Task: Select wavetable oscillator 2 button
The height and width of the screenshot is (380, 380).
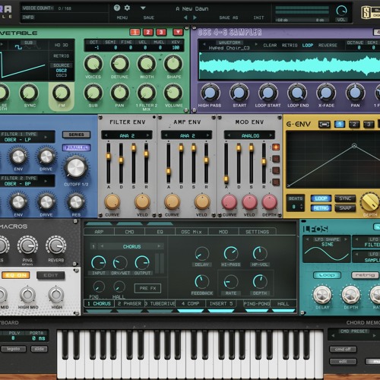Action: (x=148, y=32)
